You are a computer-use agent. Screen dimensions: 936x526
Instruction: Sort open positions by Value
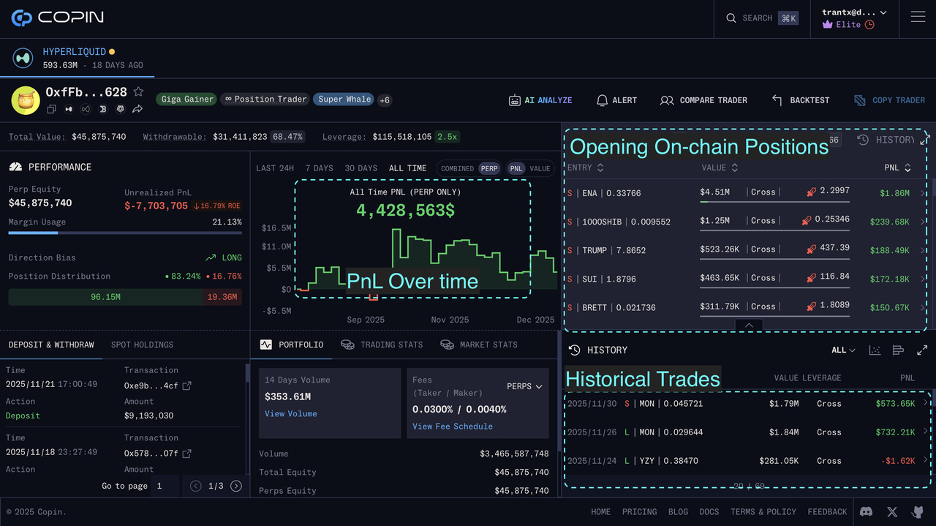pyautogui.click(x=719, y=168)
